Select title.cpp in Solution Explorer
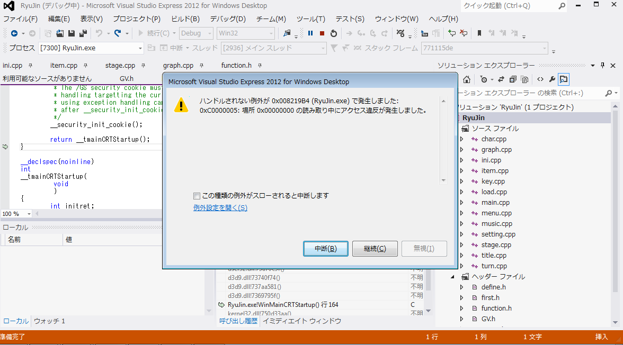This screenshot has height=345, width=623. (494, 256)
